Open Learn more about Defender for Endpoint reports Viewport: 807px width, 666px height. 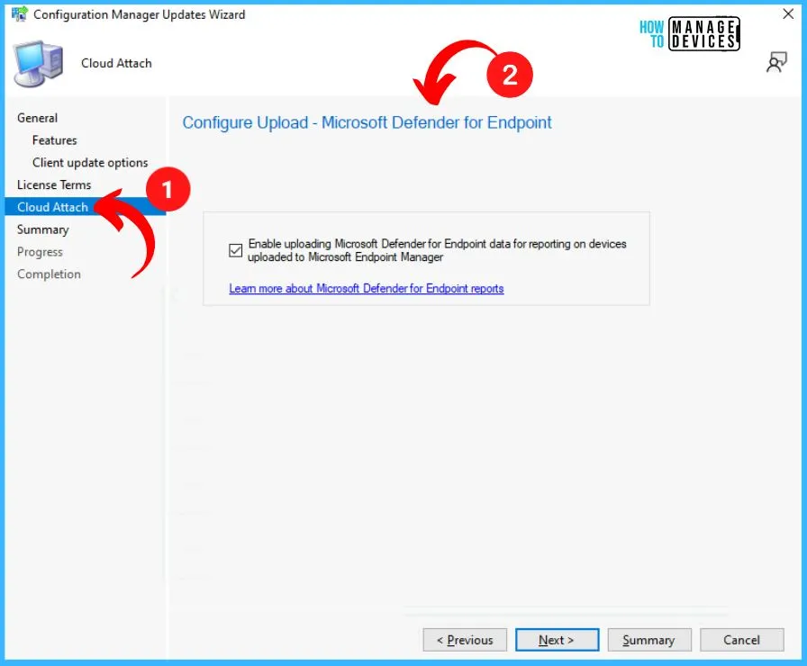point(366,289)
